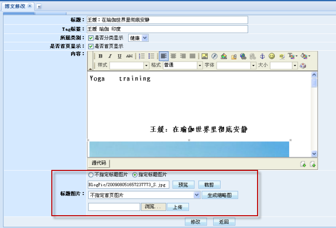
Task: Center-align the editor text
Action: tap(173, 56)
